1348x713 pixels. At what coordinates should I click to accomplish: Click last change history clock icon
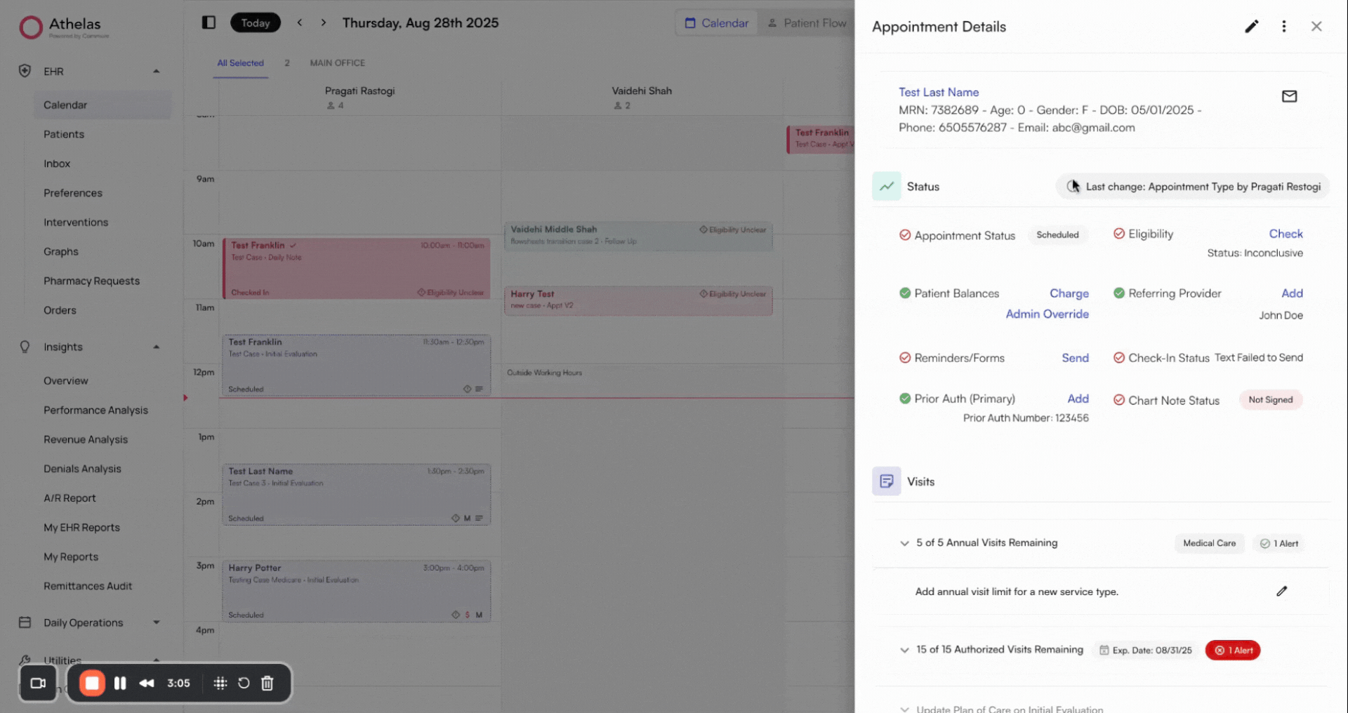point(1073,187)
